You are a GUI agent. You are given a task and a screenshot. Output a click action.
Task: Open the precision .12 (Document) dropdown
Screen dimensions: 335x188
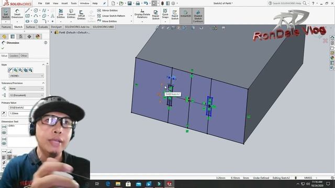26,95
